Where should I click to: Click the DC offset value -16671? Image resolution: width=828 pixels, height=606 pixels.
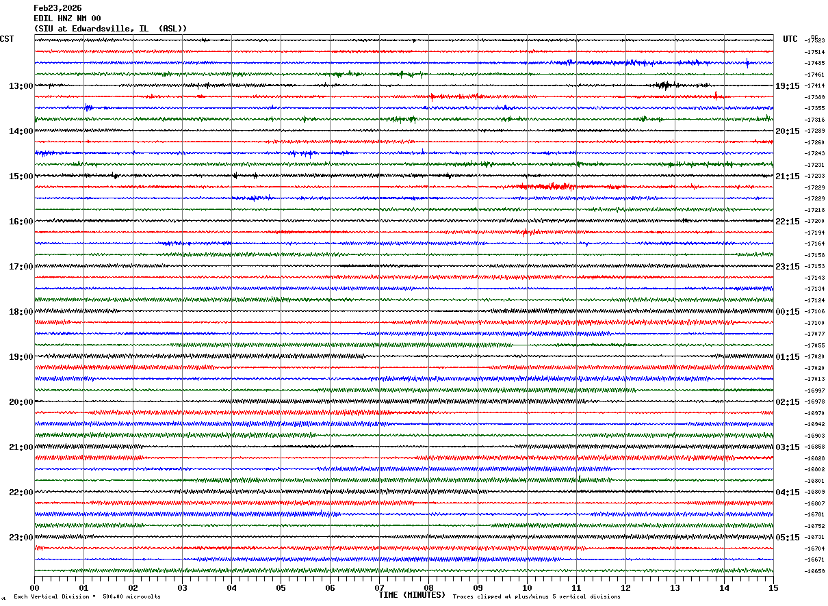(x=815, y=560)
